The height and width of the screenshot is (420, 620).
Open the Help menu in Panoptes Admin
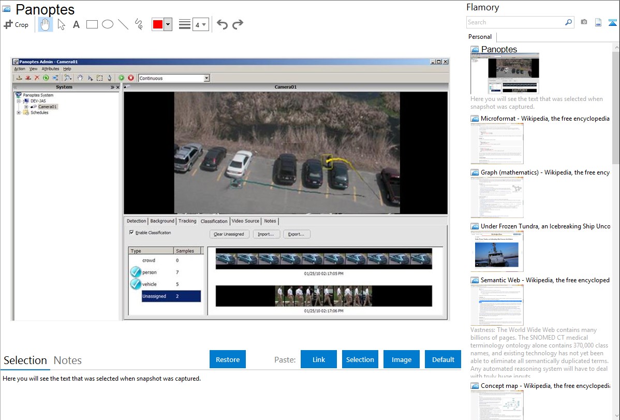pyautogui.click(x=67, y=69)
